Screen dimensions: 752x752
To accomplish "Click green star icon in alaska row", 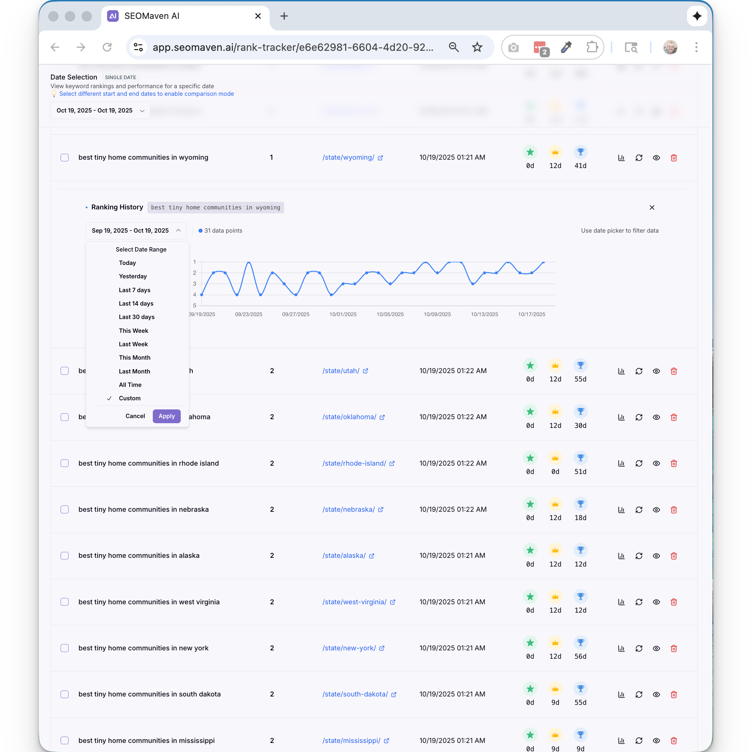I will 530,550.
